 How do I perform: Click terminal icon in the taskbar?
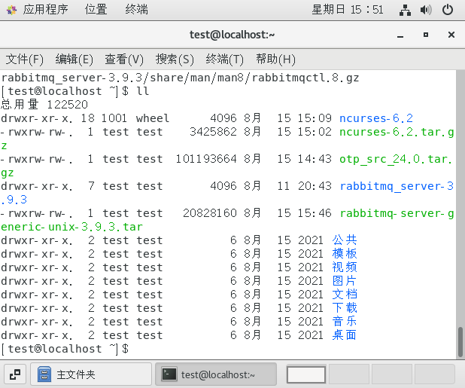click(x=169, y=374)
